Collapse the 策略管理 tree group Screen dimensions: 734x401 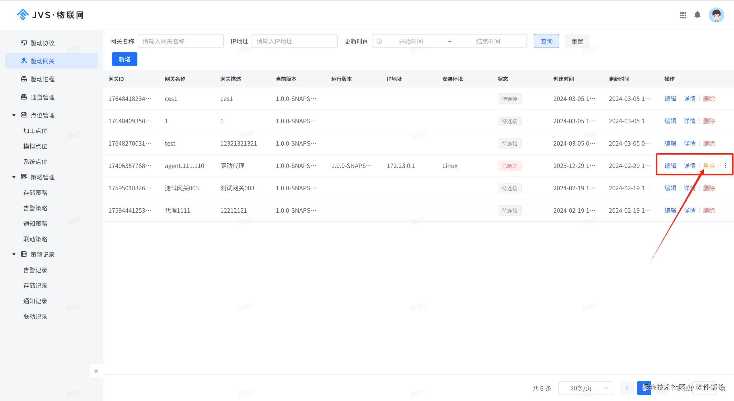[x=14, y=177]
